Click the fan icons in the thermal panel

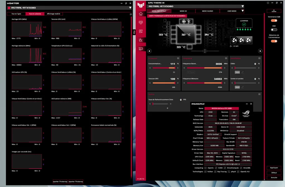[241, 40]
